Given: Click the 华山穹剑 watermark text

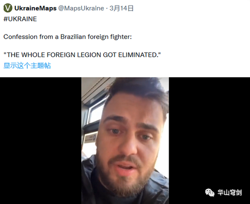Looking at the screenshot, I should pyautogui.click(x=230, y=192).
